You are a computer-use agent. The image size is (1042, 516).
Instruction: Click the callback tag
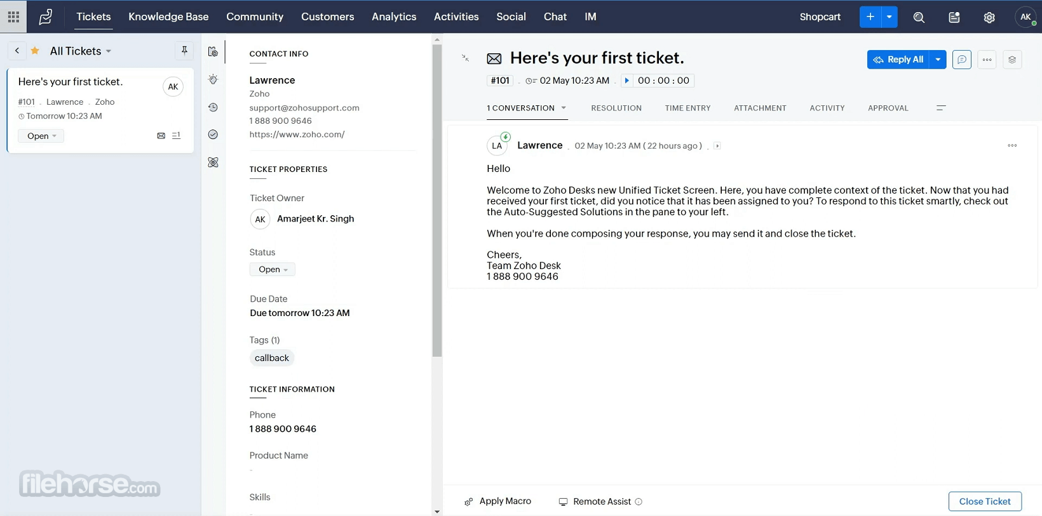[272, 358]
